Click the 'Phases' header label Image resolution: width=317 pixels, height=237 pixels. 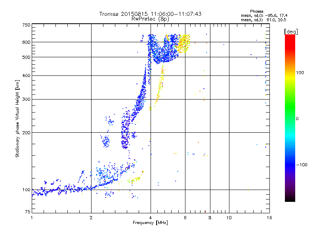[x=256, y=11]
